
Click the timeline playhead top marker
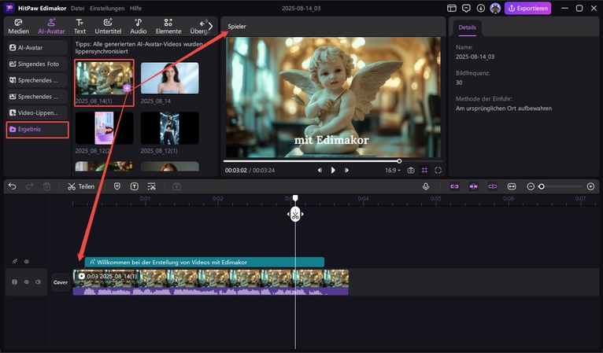(x=295, y=198)
